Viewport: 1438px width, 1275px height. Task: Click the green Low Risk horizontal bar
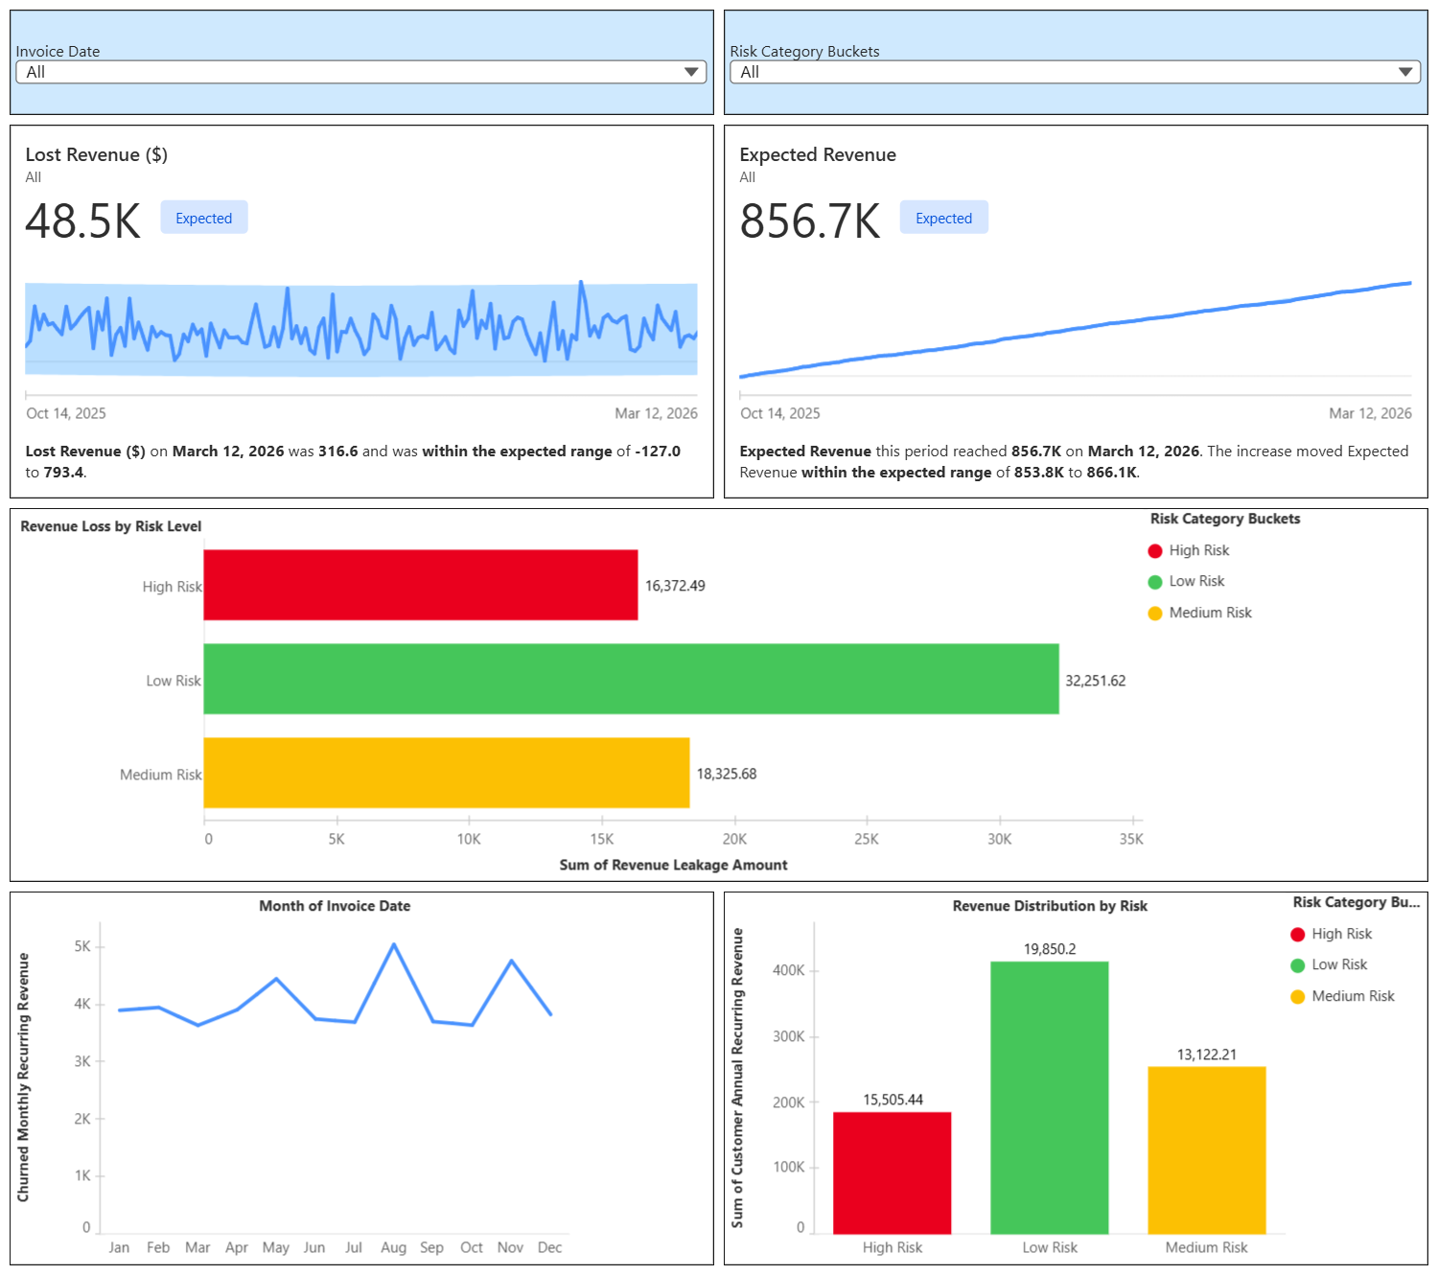click(x=632, y=679)
